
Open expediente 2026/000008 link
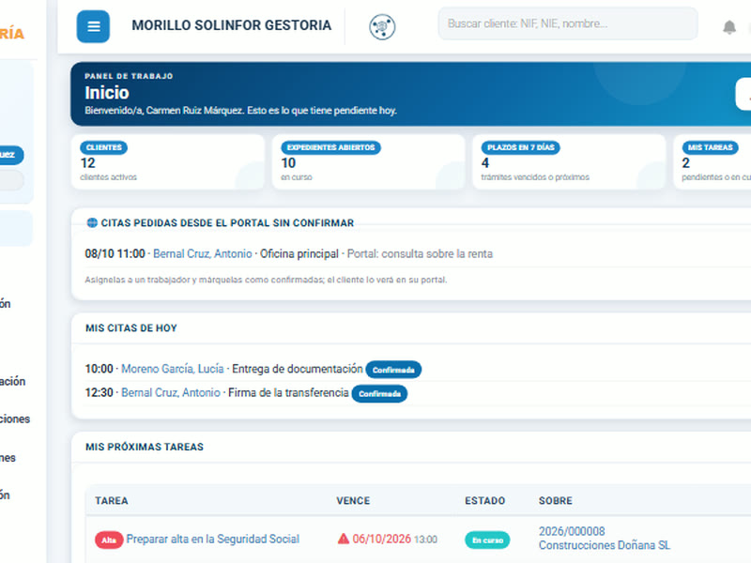[x=572, y=531]
